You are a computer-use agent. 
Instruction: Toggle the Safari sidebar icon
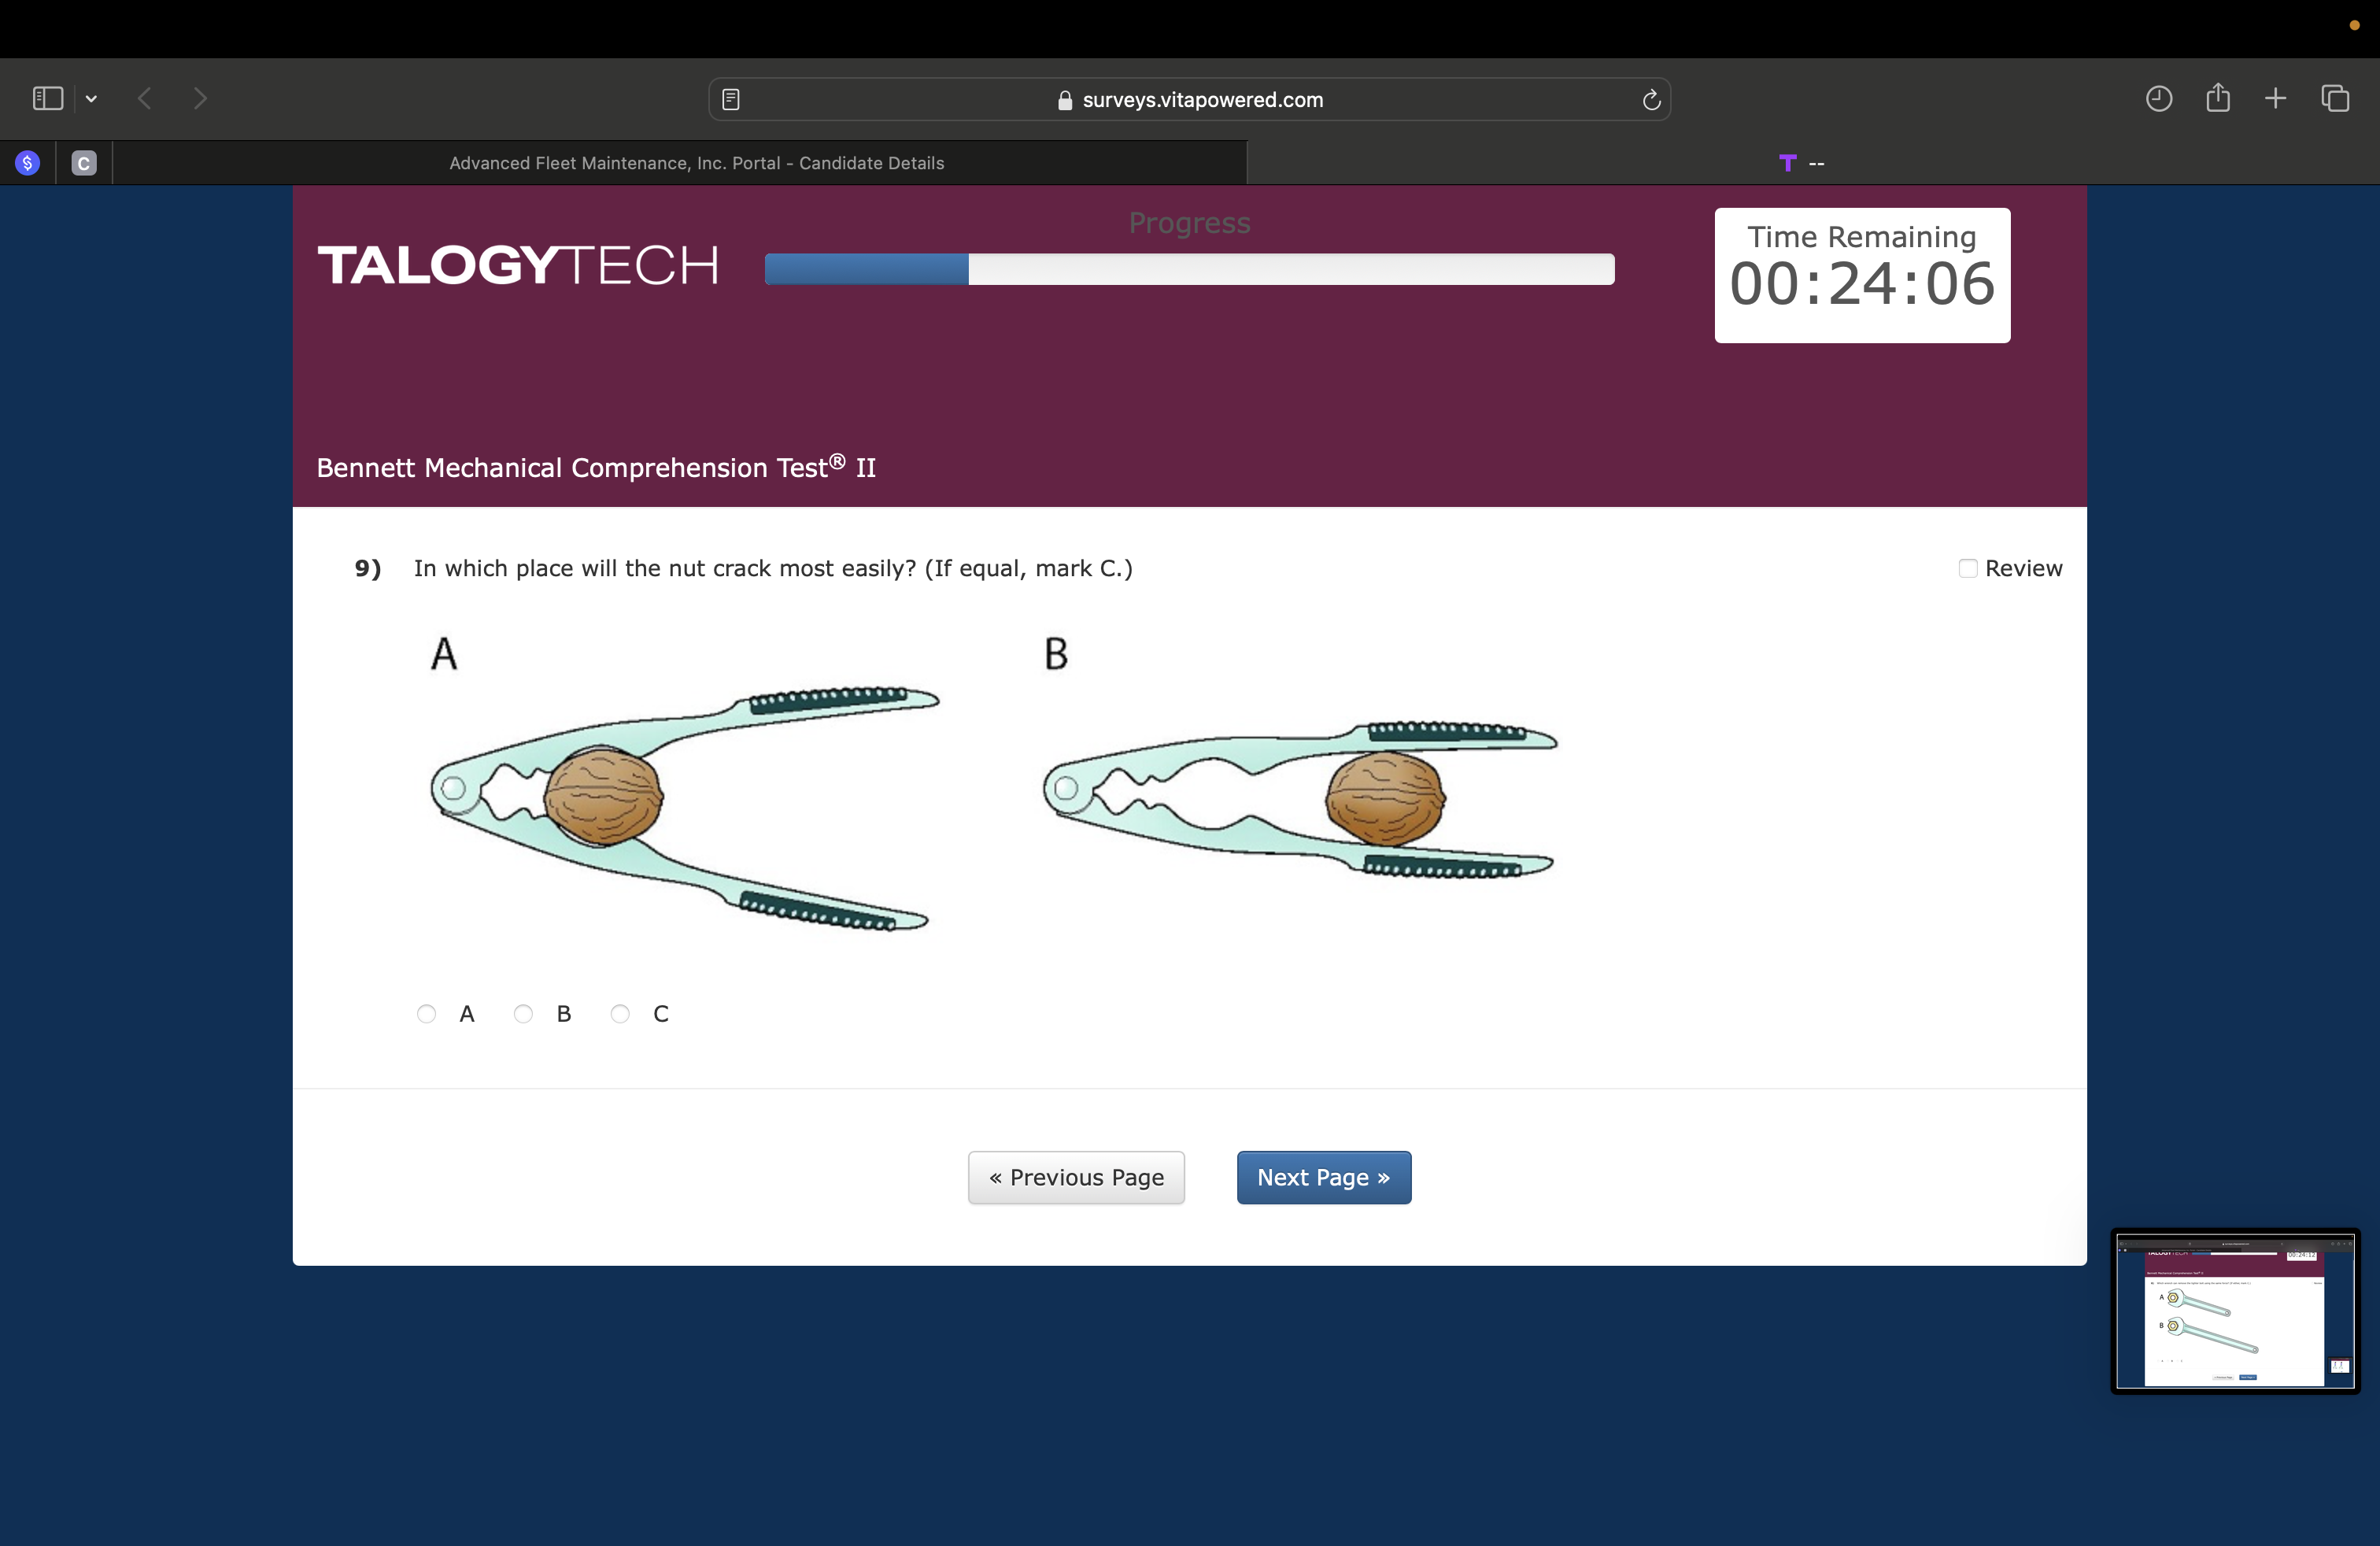(x=47, y=98)
